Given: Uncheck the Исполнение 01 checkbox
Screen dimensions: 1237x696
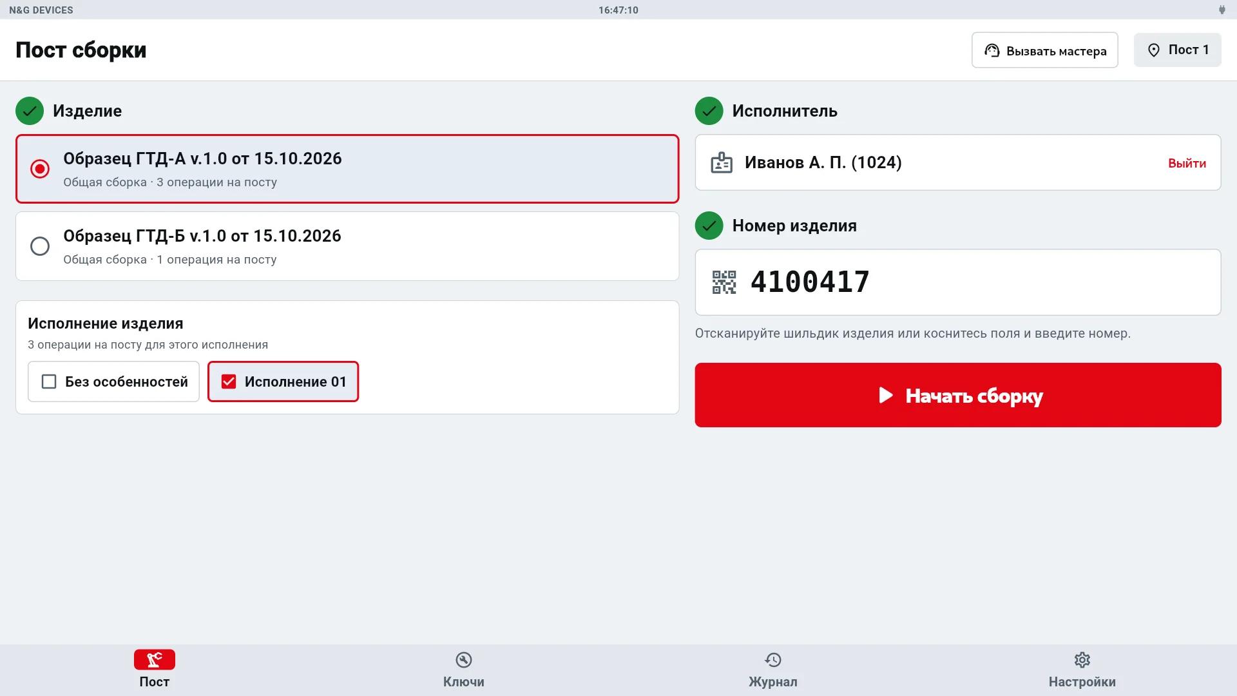Looking at the screenshot, I should [x=229, y=382].
